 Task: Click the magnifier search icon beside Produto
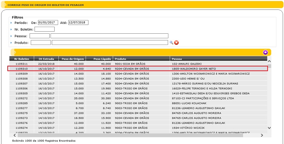(x=172, y=42)
